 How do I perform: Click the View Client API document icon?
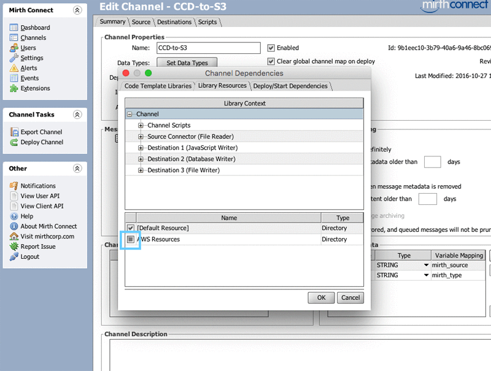click(14, 206)
